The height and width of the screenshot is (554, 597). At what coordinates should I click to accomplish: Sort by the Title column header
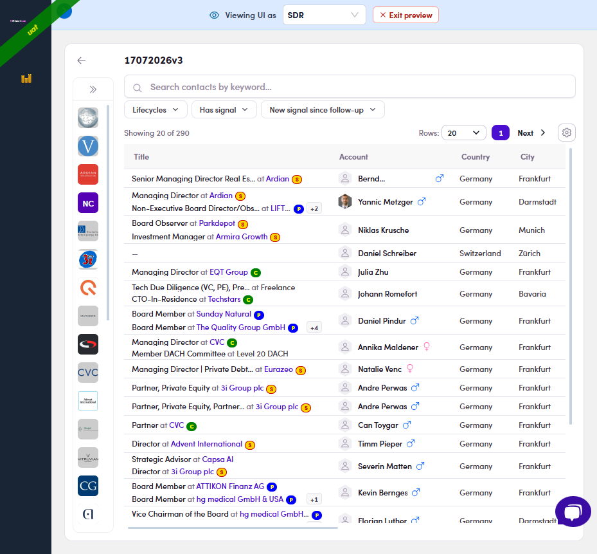click(141, 157)
